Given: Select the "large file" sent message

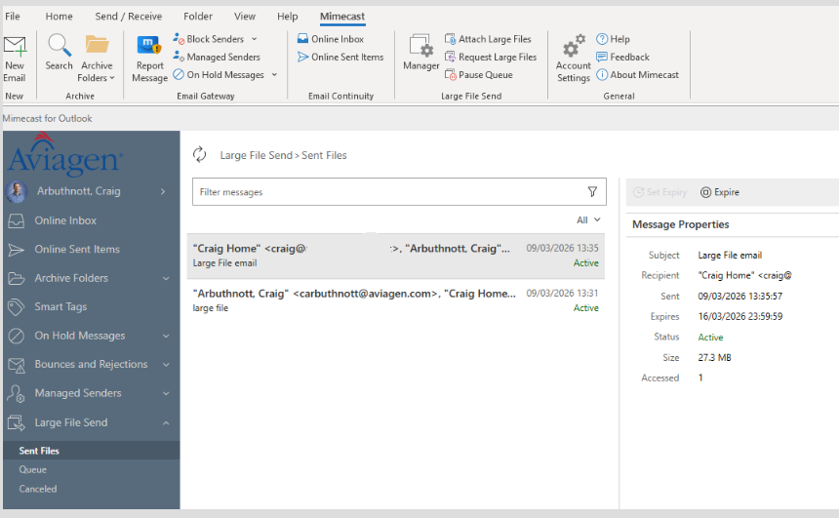Looking at the screenshot, I should pyautogui.click(x=396, y=300).
